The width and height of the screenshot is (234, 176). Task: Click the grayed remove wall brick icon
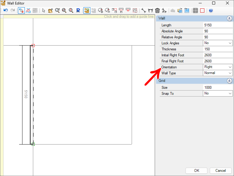click(x=94, y=10)
